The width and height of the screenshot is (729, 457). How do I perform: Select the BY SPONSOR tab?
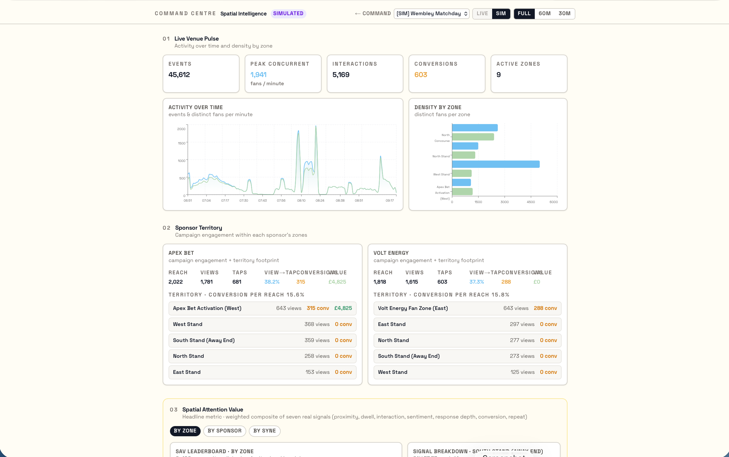[x=224, y=431]
